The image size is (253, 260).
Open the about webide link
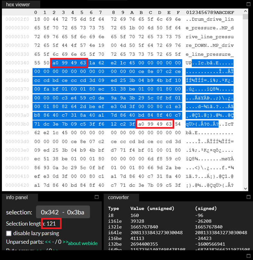click(83, 243)
